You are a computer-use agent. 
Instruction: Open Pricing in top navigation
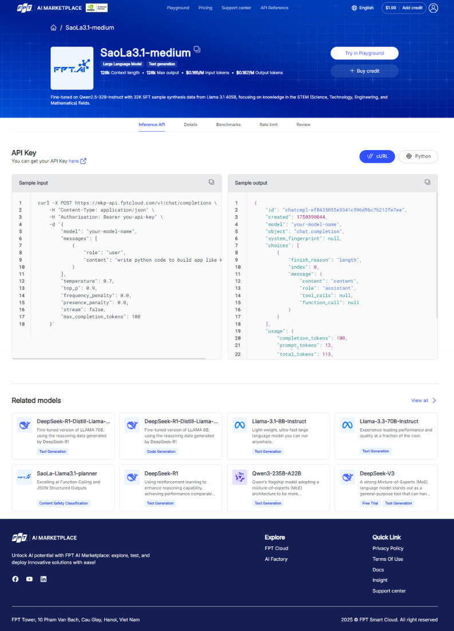pos(206,7)
